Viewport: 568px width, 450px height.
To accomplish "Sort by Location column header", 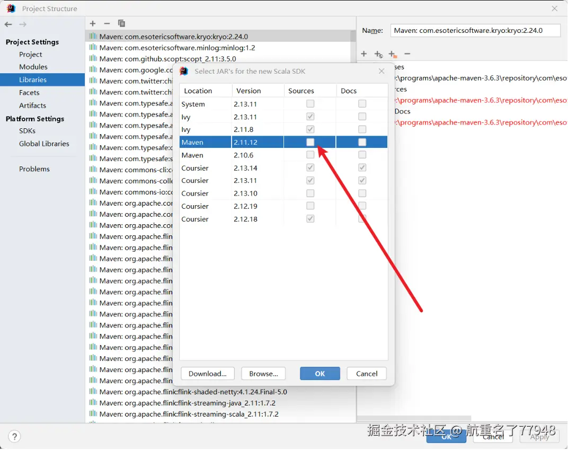I will (x=206, y=91).
